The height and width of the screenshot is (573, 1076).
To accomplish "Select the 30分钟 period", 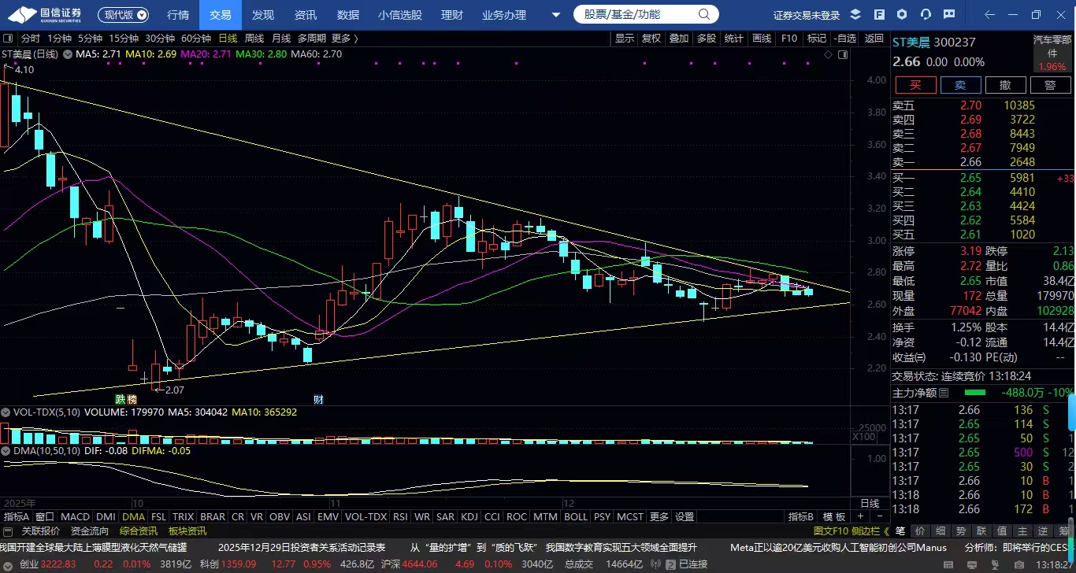I will pyautogui.click(x=160, y=39).
